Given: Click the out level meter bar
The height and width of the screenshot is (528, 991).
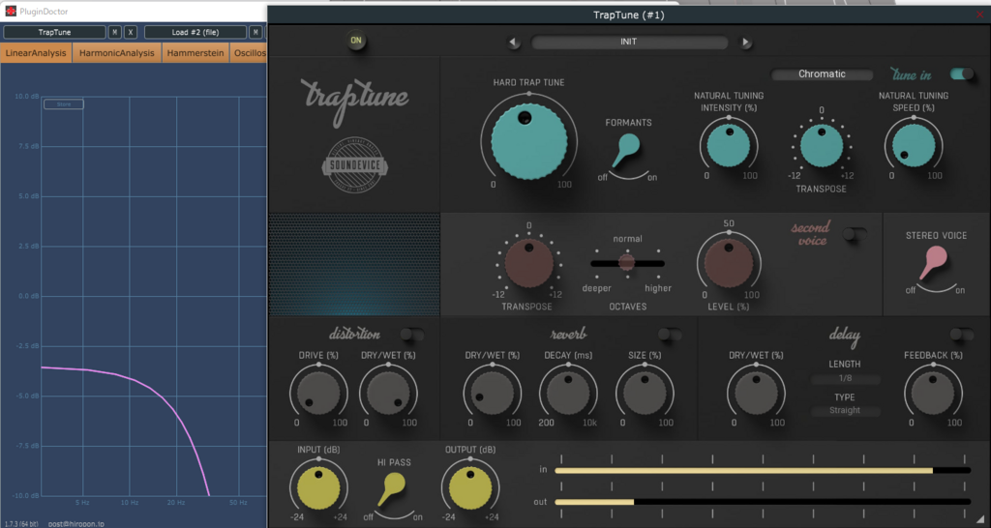Looking at the screenshot, I should [x=763, y=502].
